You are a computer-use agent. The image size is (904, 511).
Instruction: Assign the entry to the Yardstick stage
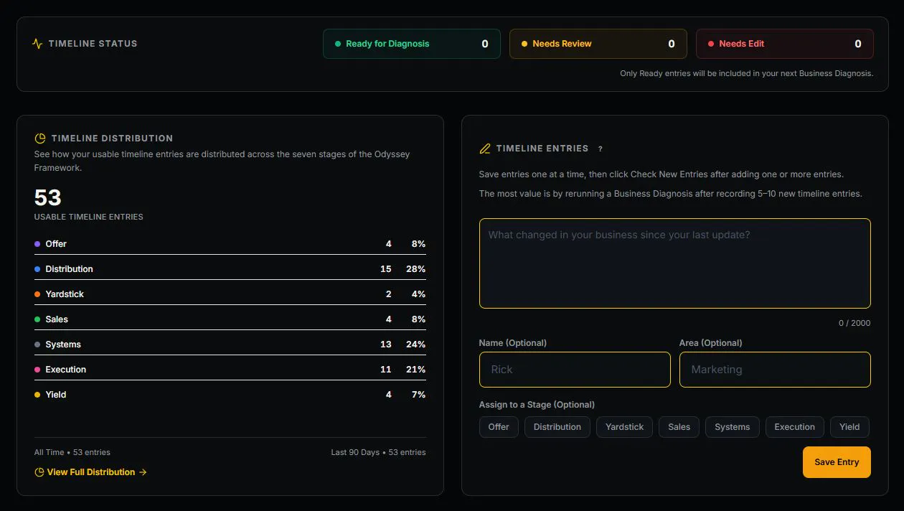pyautogui.click(x=625, y=427)
